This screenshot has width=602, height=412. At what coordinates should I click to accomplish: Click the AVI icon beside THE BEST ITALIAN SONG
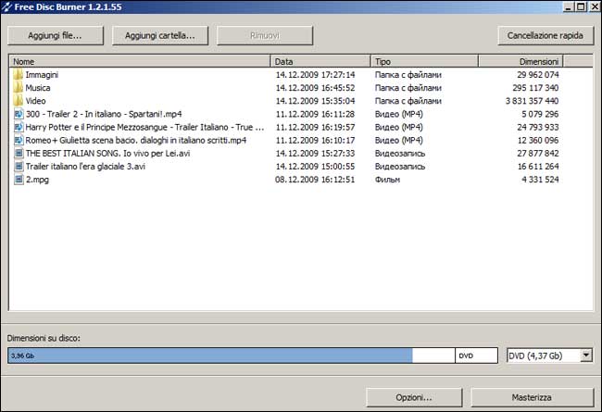[x=19, y=153]
